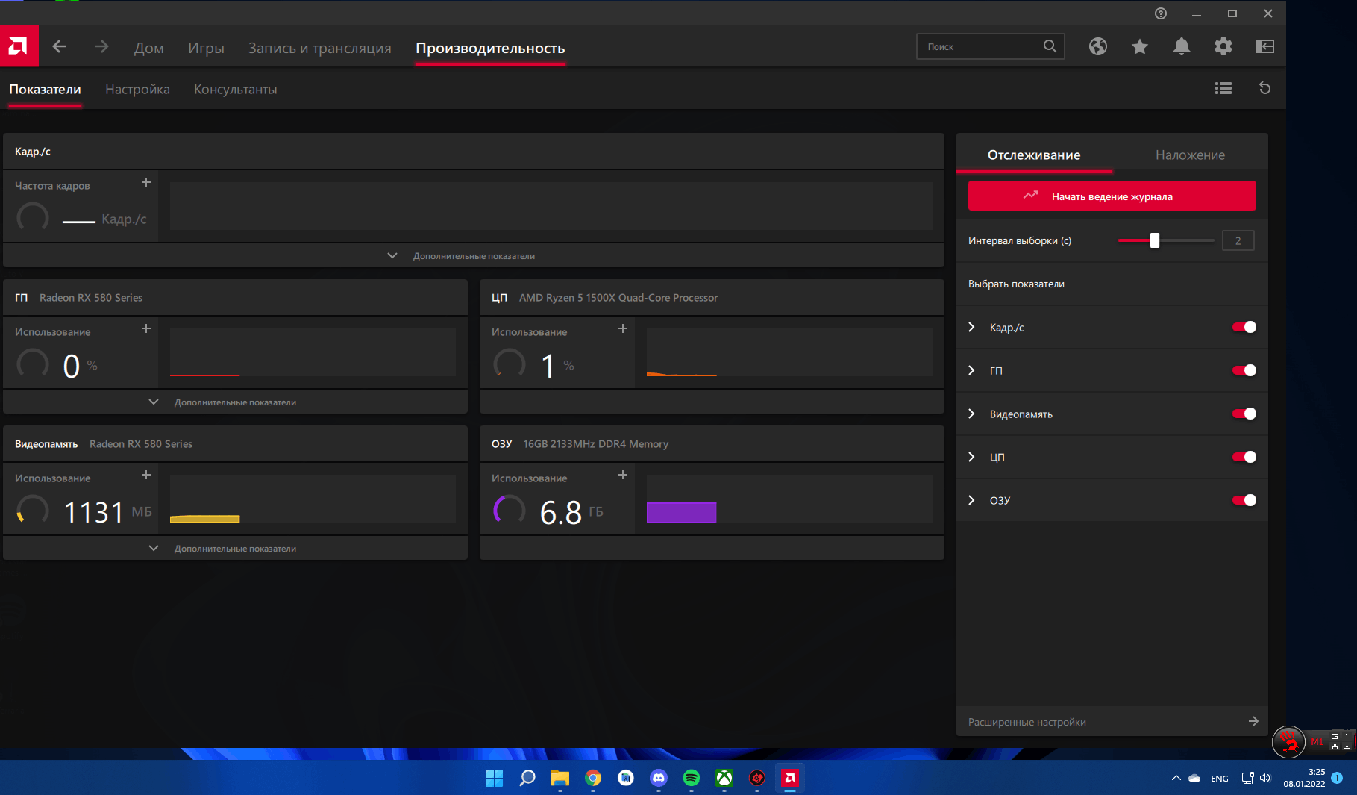Open Расширенные настройки

point(1112,721)
